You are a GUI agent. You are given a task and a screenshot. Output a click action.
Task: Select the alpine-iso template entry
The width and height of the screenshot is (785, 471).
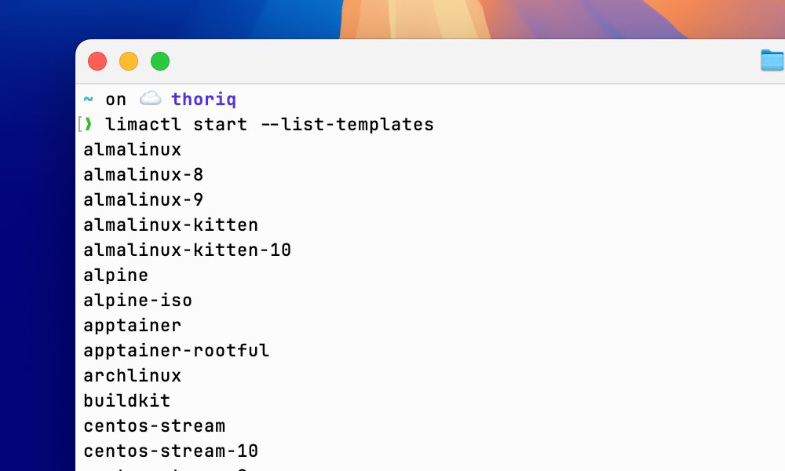coord(137,300)
